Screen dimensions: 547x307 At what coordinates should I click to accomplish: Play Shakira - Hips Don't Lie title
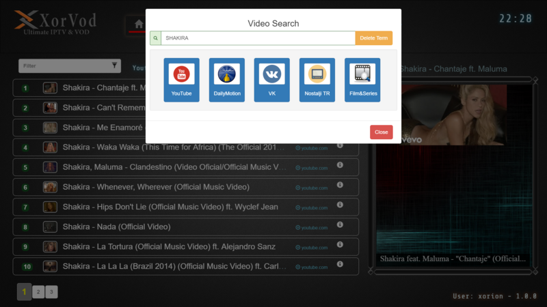click(x=170, y=207)
